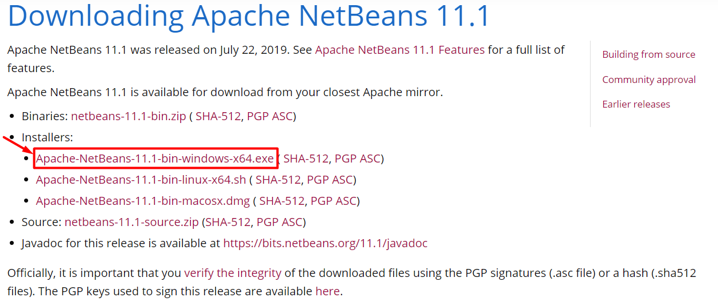
Task: Visit the bits.netbeans.org Javadoc URL
Action: 325,243
